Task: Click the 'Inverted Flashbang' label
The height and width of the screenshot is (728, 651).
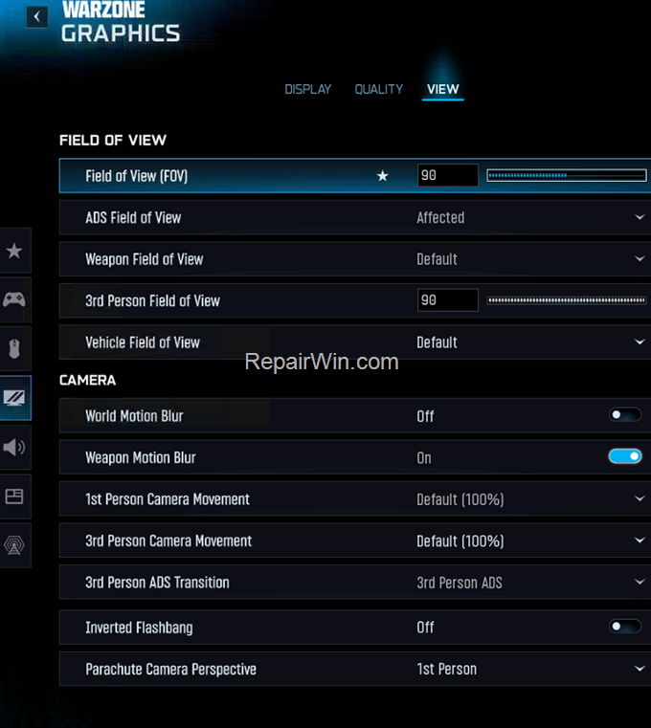Action: [x=139, y=628]
